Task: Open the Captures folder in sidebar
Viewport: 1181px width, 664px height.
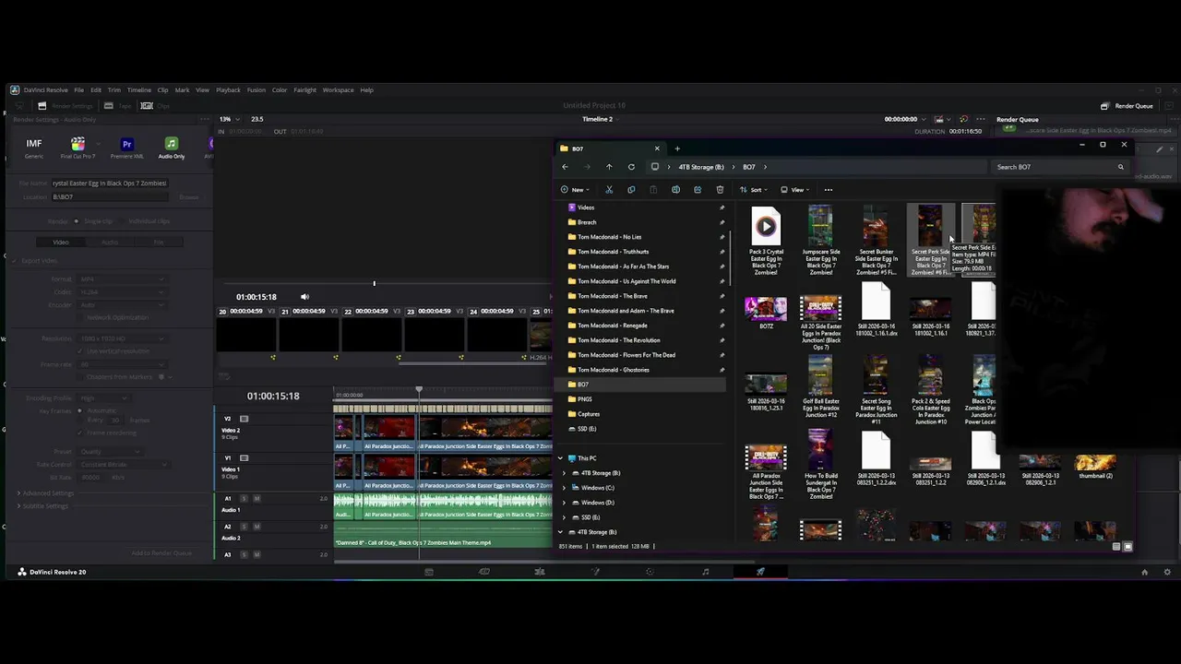Action: pyautogui.click(x=589, y=414)
